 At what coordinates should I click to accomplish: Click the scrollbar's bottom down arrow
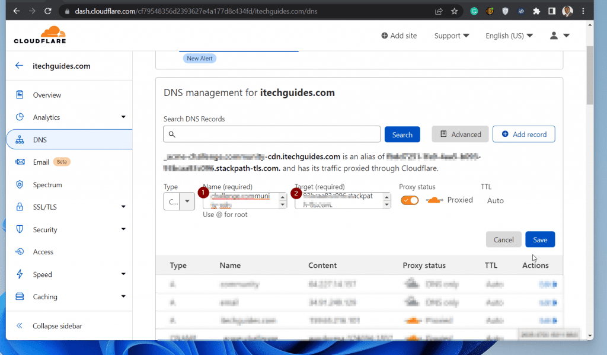590,335
